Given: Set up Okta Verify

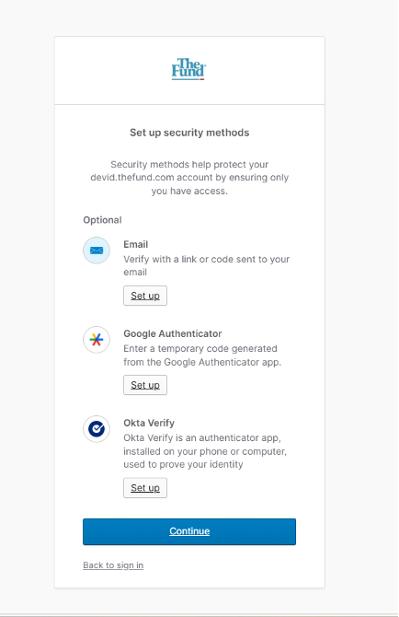Looking at the screenshot, I should [x=145, y=488].
